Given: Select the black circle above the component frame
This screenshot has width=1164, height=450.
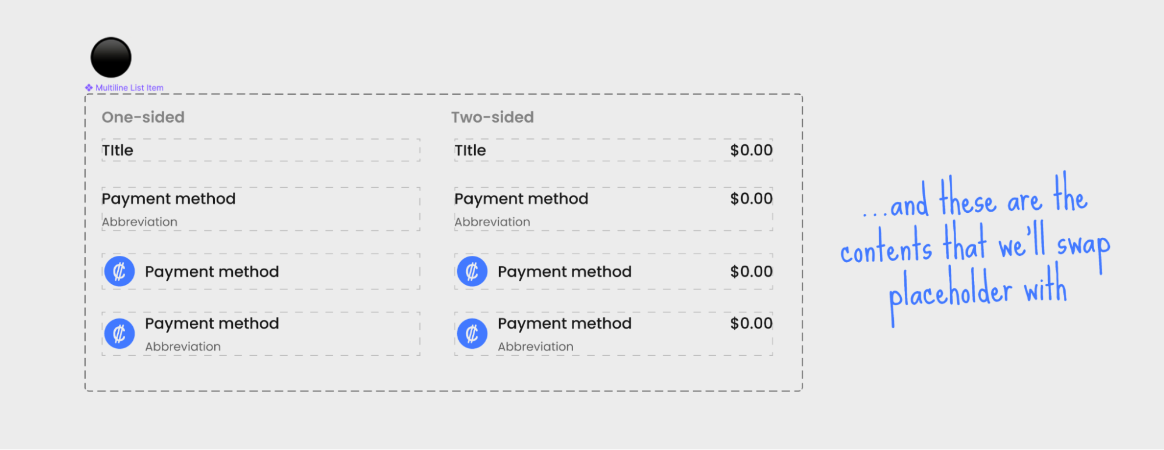Looking at the screenshot, I should coord(111,58).
